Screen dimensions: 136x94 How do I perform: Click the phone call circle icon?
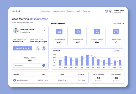pyautogui.click(x=38, y=48)
